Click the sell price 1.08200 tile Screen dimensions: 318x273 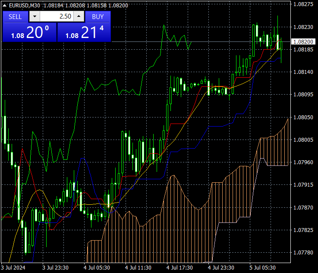tap(30, 32)
